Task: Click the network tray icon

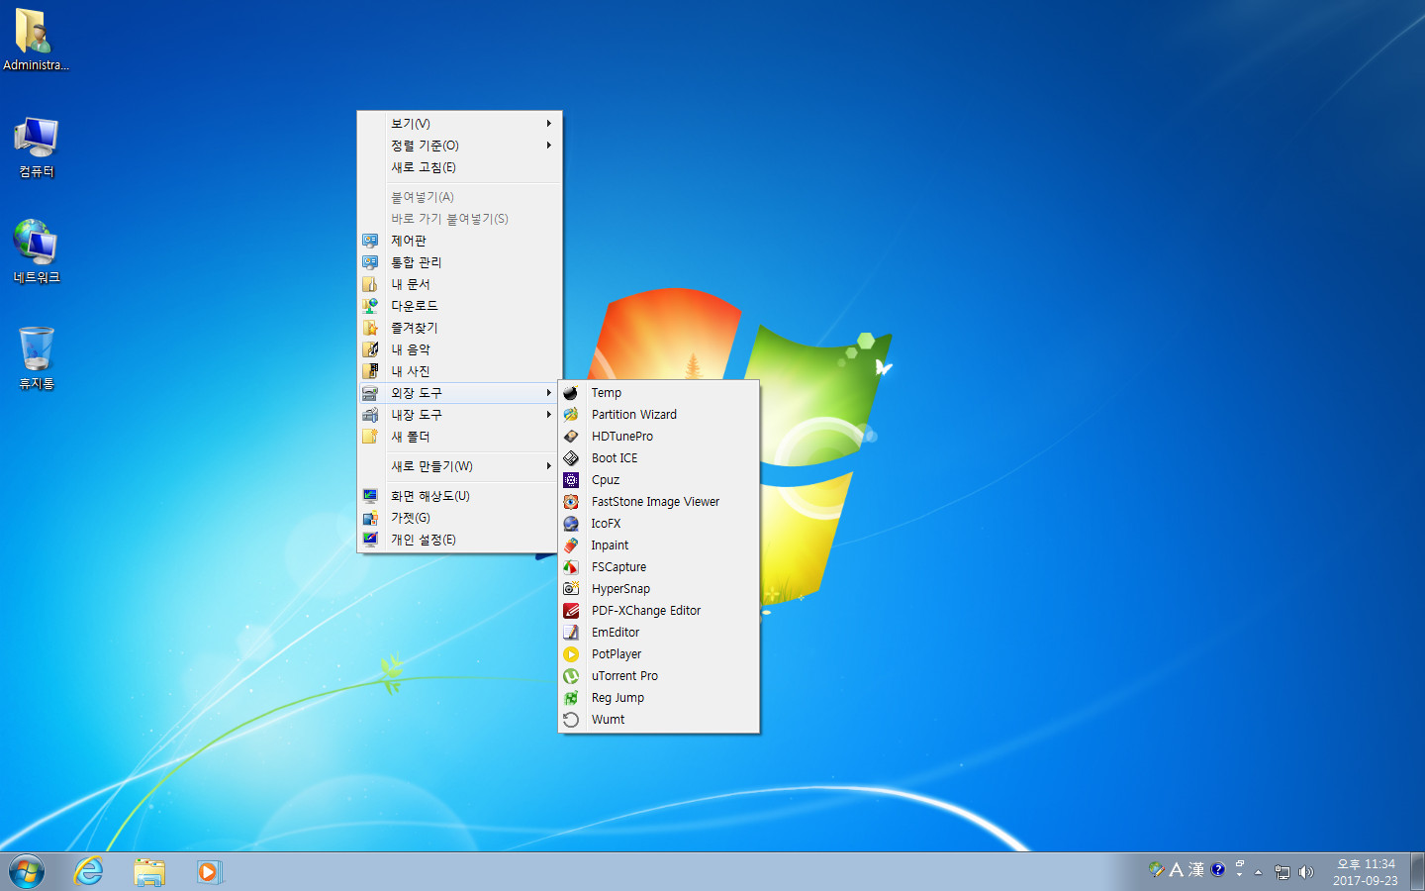Action: point(1282,872)
